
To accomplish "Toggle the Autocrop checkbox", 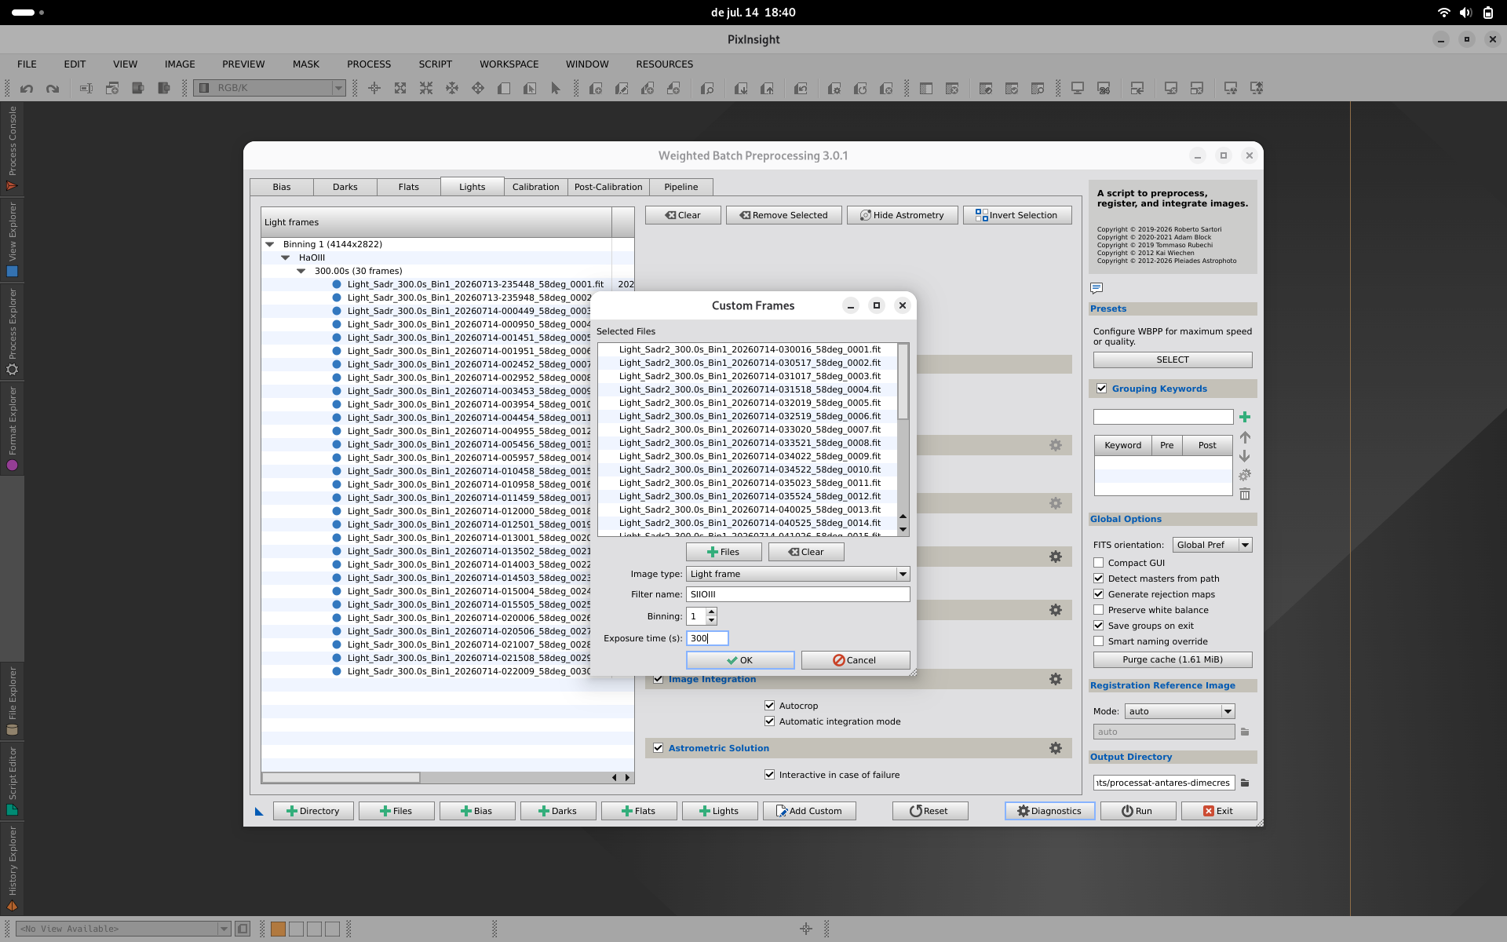I will pos(769,706).
